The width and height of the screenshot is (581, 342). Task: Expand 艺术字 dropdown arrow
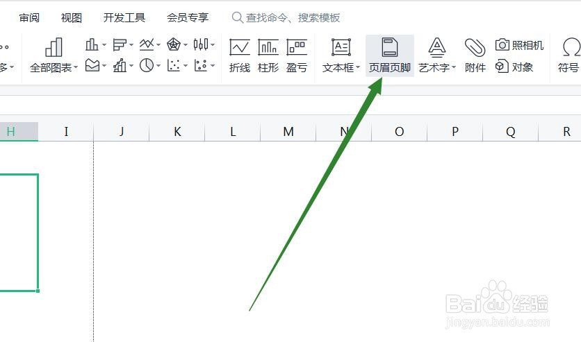click(x=454, y=67)
